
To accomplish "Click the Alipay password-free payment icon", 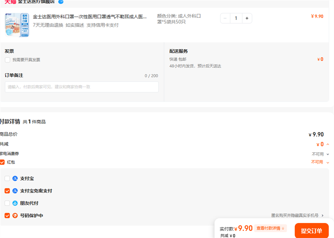I will [x=15, y=191].
